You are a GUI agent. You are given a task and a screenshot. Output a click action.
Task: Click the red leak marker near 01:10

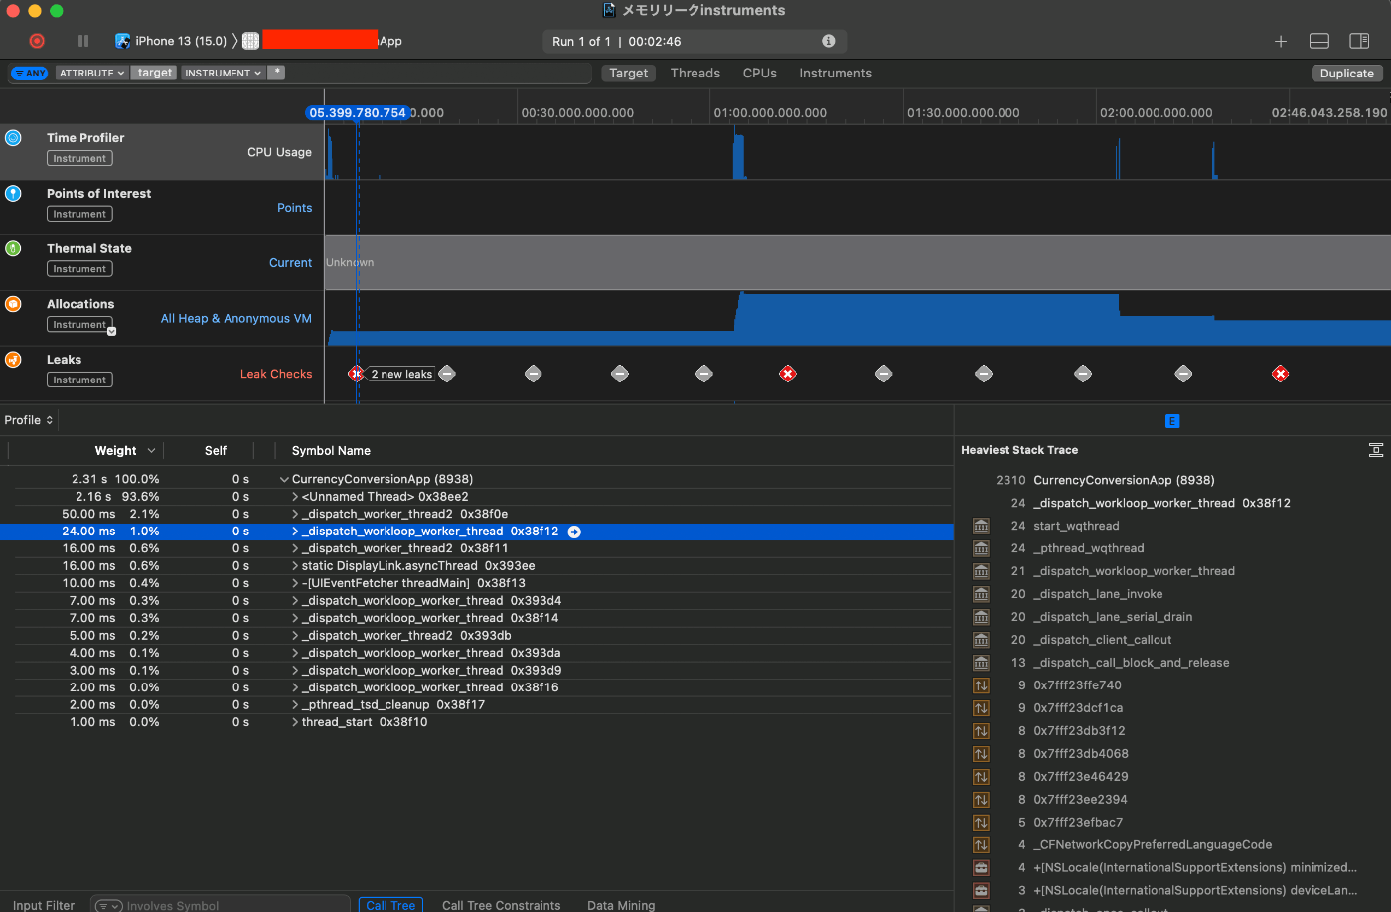tap(788, 374)
